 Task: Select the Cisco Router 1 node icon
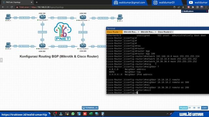42,17
